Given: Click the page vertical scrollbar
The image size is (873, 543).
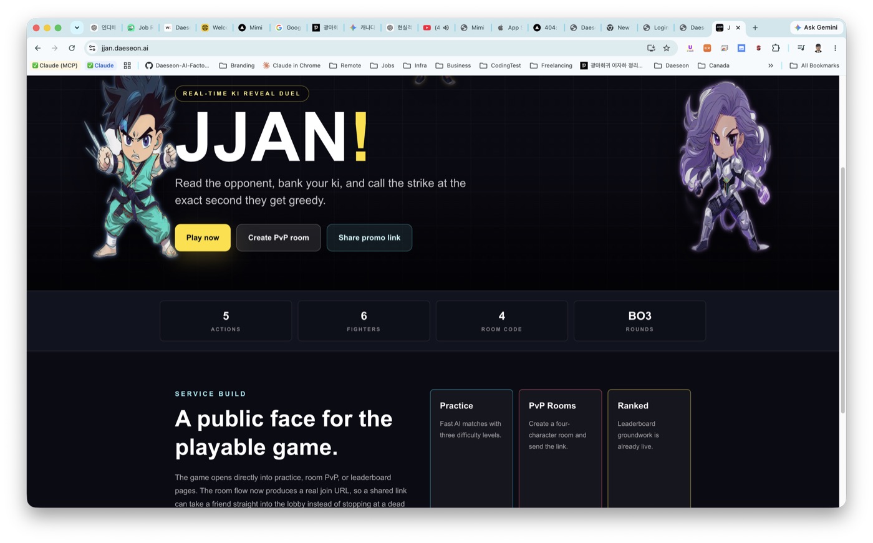Looking at the screenshot, I should pos(842,290).
